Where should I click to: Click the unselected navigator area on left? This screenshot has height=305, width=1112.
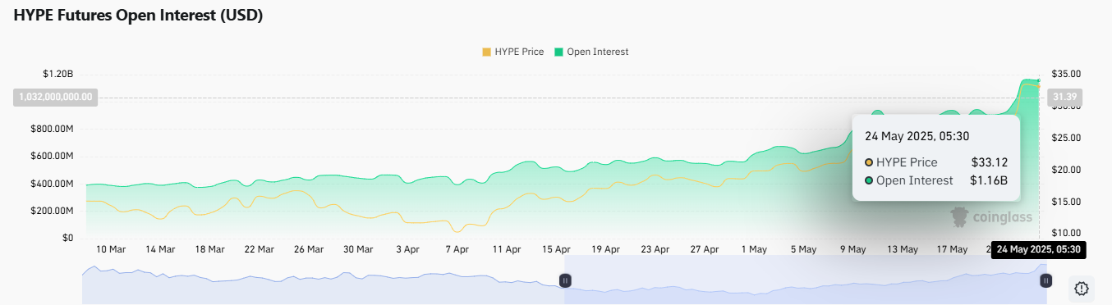(x=323, y=280)
